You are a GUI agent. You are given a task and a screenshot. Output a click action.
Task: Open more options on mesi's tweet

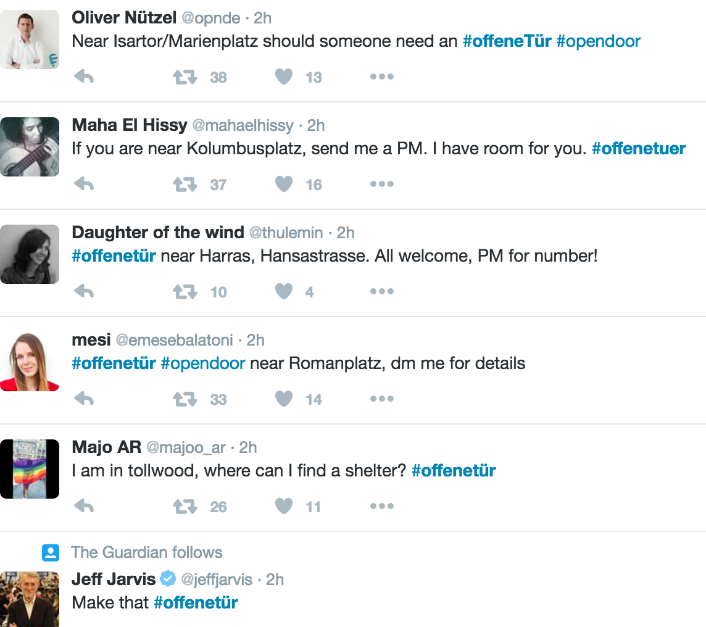381,399
